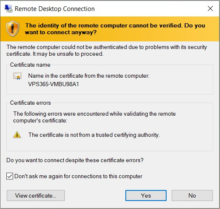
Task: Click the certificate icon beside the name
Action: [17, 76]
